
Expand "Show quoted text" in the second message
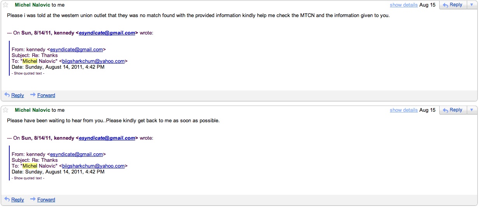pyautogui.click(x=28, y=178)
